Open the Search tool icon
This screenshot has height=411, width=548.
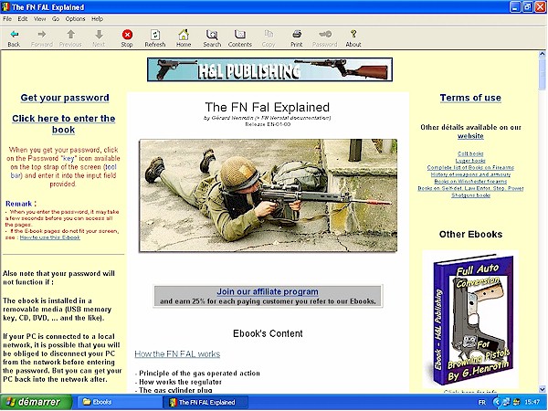(212, 35)
